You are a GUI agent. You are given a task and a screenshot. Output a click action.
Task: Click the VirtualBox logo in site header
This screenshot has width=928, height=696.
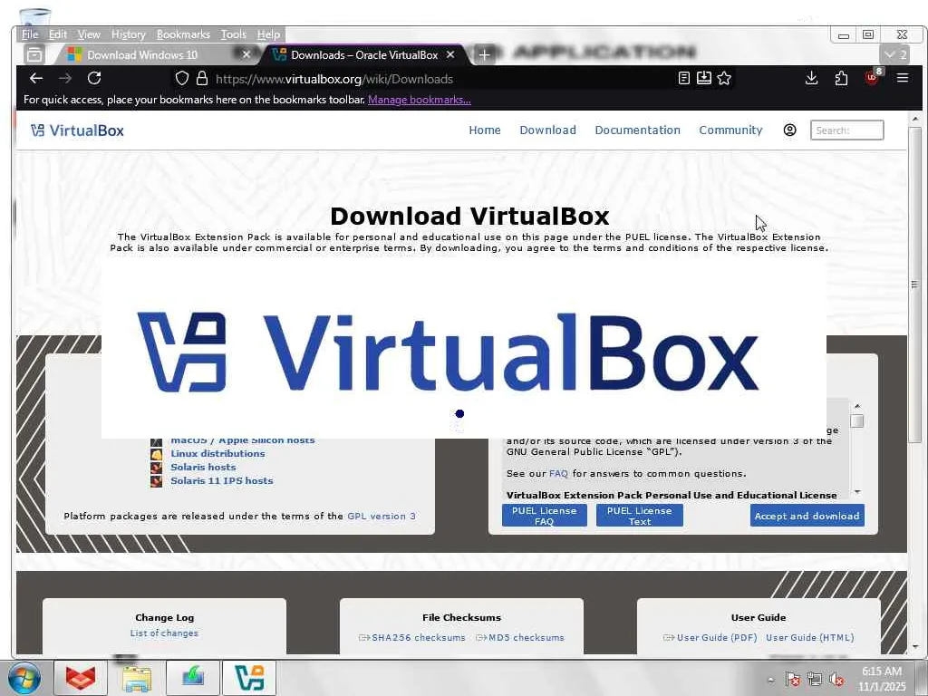(x=78, y=130)
